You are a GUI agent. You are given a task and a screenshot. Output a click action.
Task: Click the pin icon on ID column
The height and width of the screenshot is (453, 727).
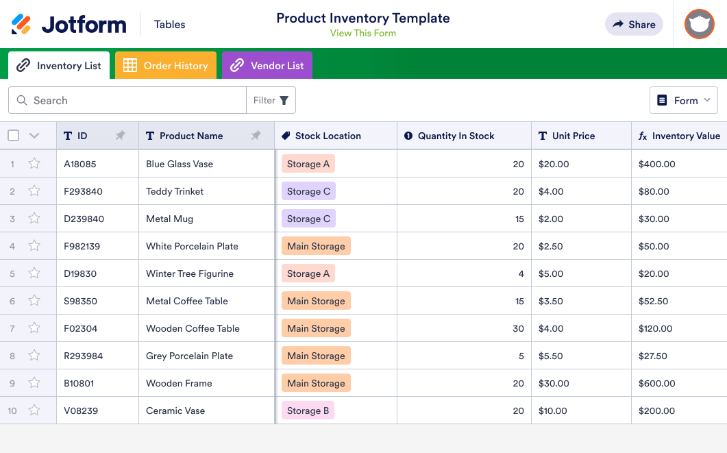coord(121,136)
